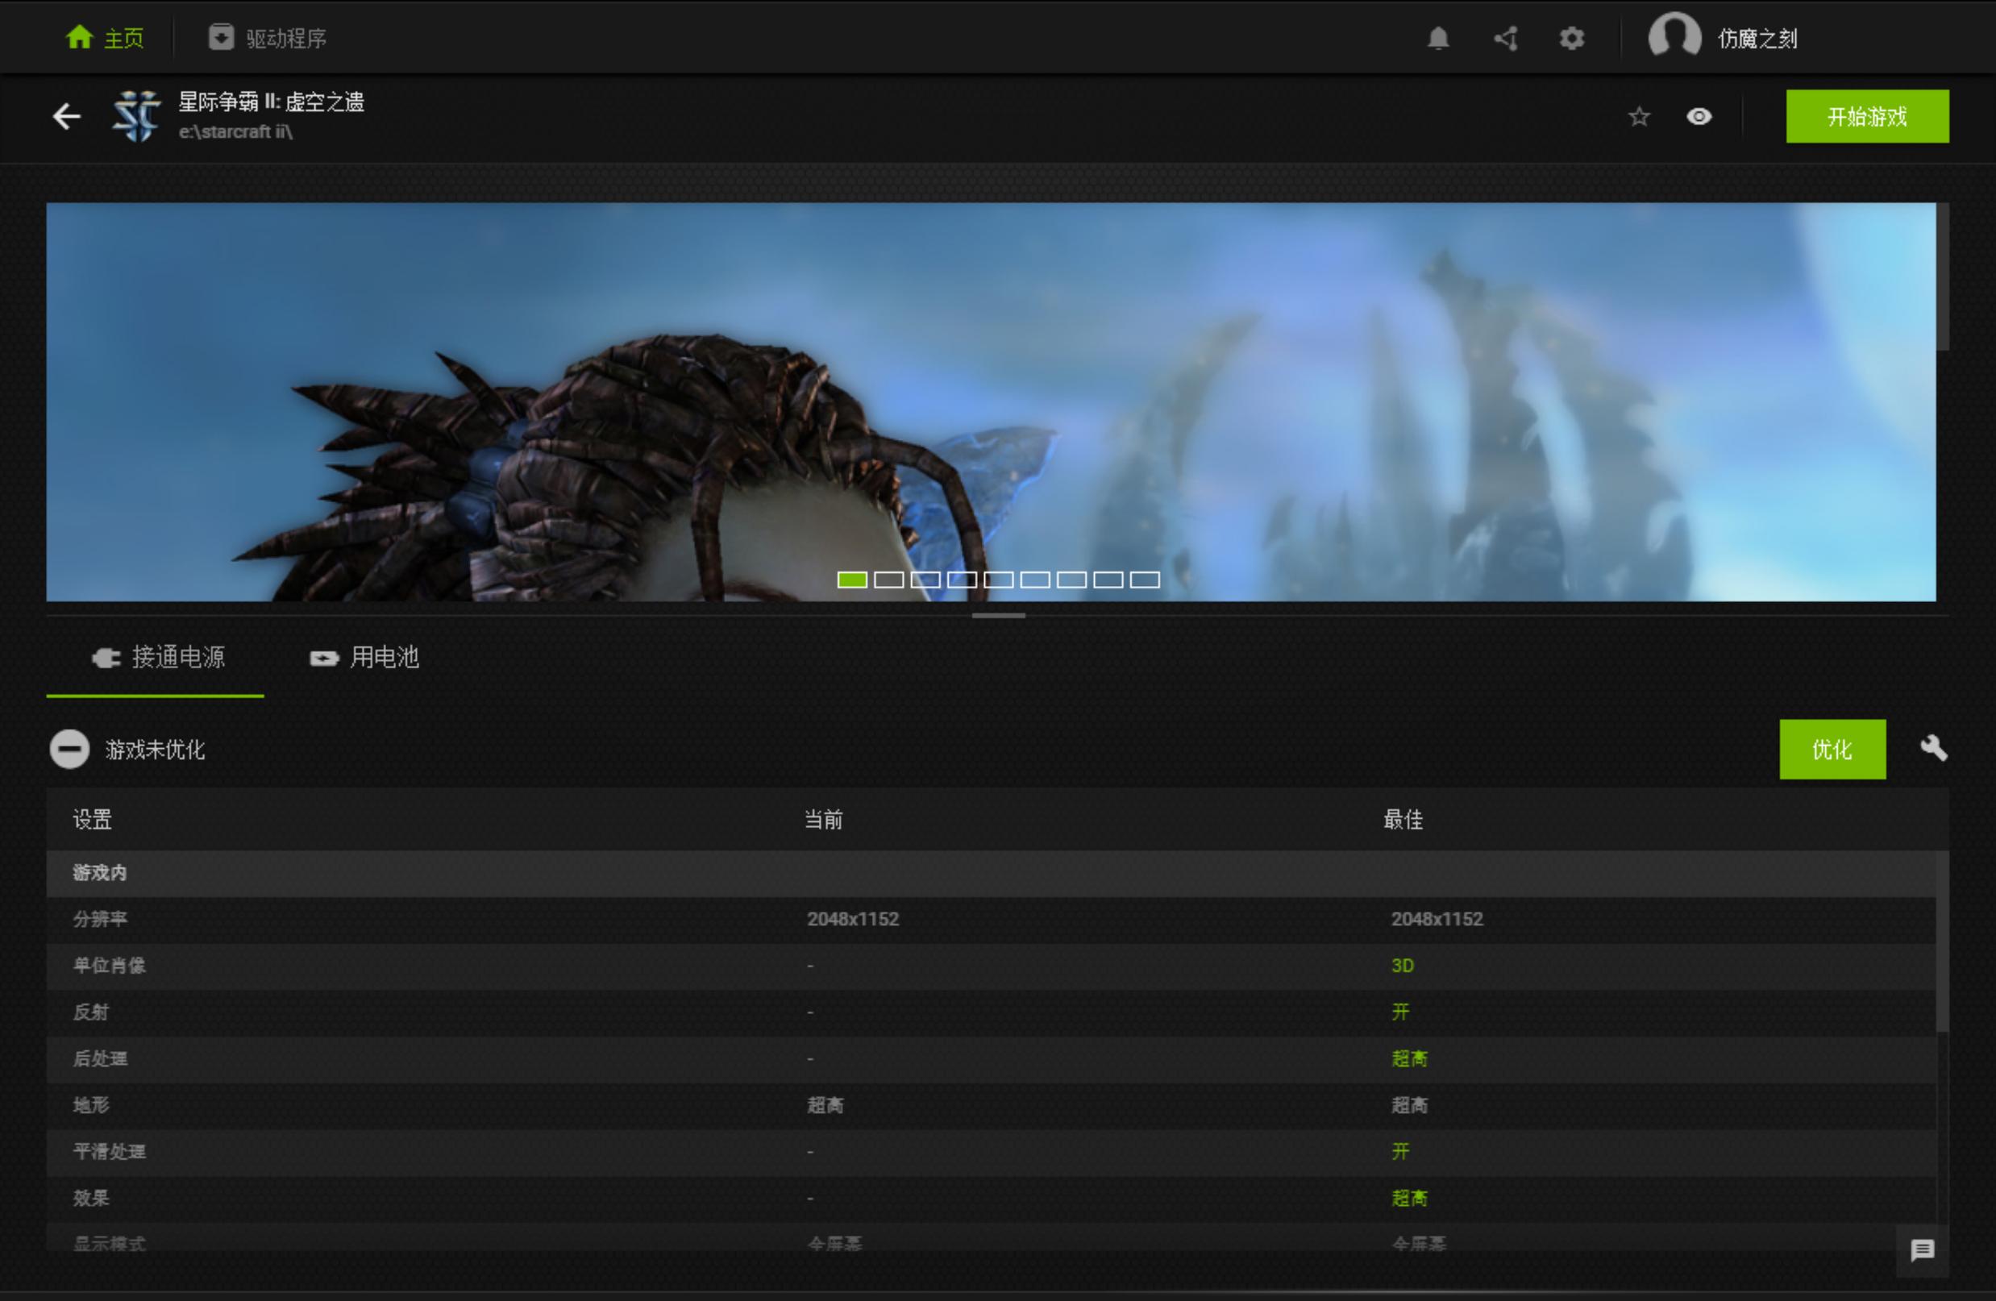Click the share icon
This screenshot has height=1301, width=1996.
pos(1505,39)
